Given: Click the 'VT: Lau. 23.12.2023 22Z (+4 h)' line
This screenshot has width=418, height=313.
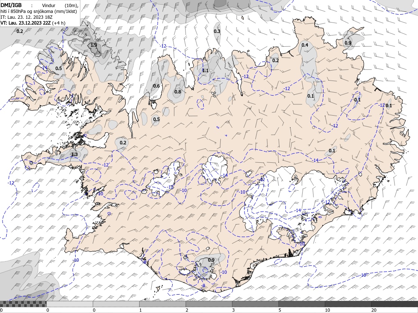Looking at the screenshot, I should [x=33, y=23].
